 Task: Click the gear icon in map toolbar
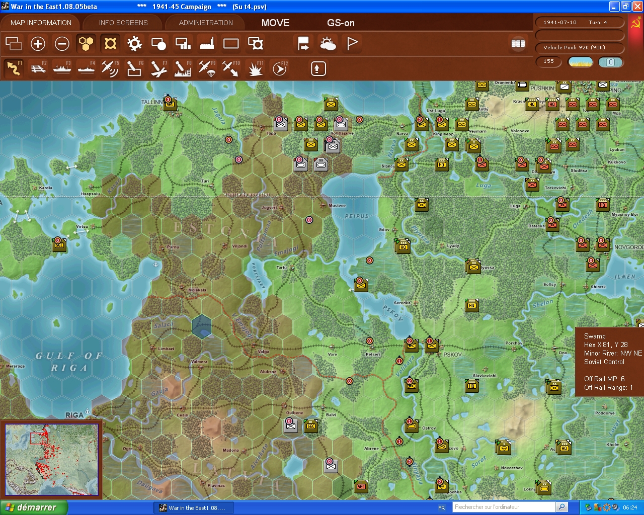[134, 44]
